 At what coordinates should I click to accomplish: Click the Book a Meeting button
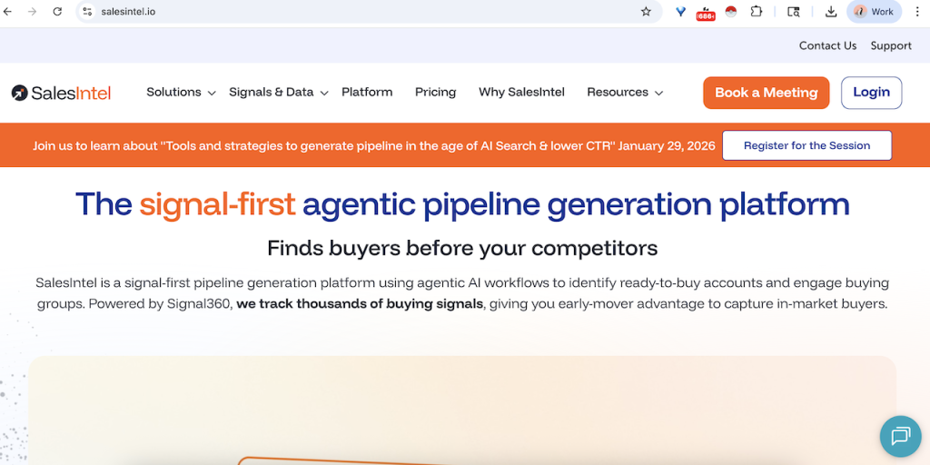pos(766,93)
